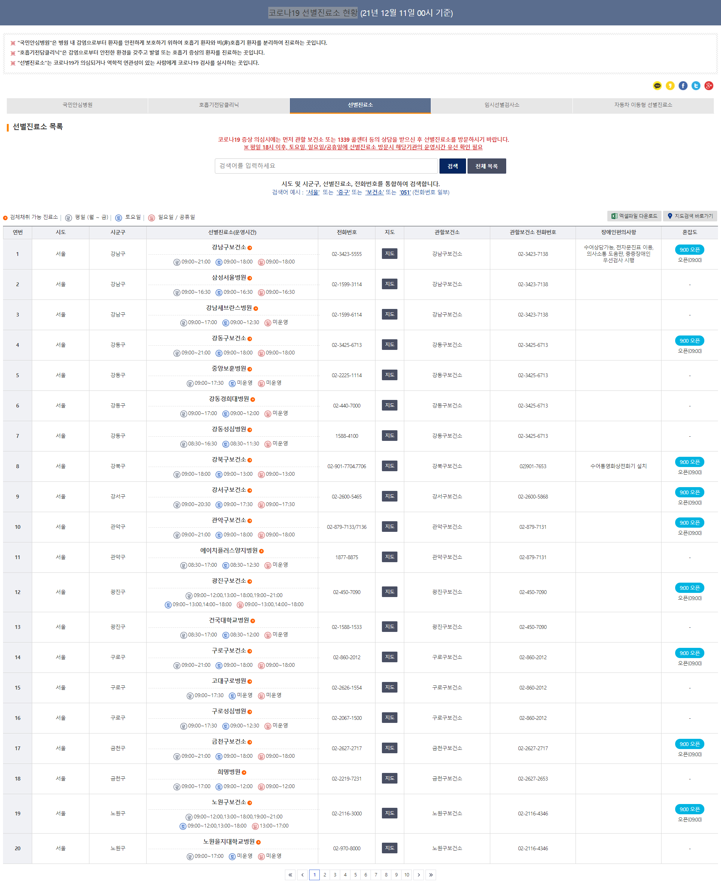The image size is (721, 895).
Task: Click phone number 02-3423-5555
Action: [346, 254]
